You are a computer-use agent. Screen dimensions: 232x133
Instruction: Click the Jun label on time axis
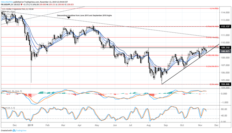[115, 125]
